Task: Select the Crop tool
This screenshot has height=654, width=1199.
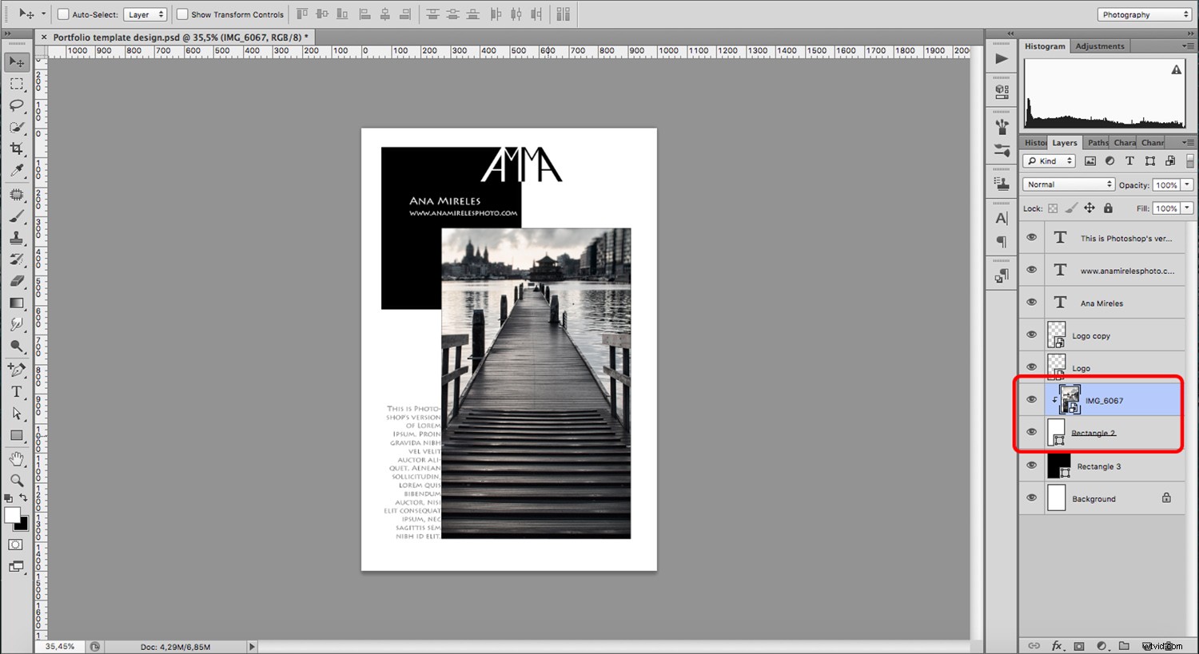Action: [17, 149]
